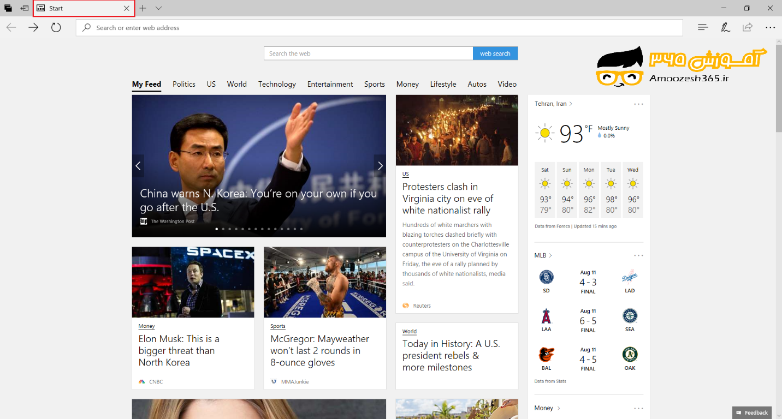Viewport: 782px width, 419px height.
Task: Go back with the back arrow
Action: [x=11, y=27]
